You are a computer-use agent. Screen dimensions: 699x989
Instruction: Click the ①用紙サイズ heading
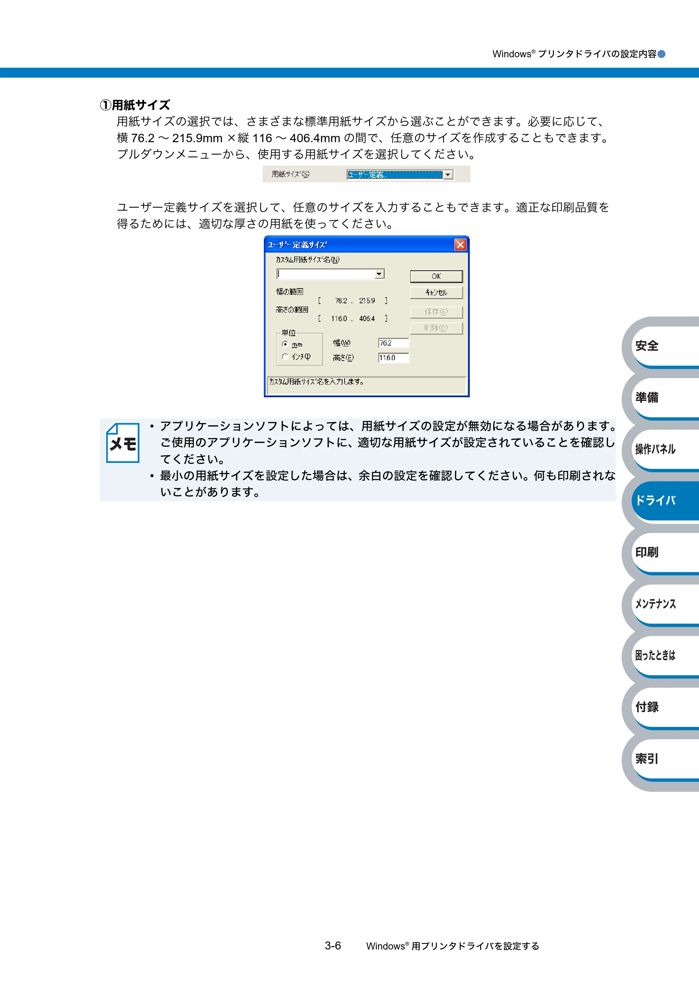[135, 105]
